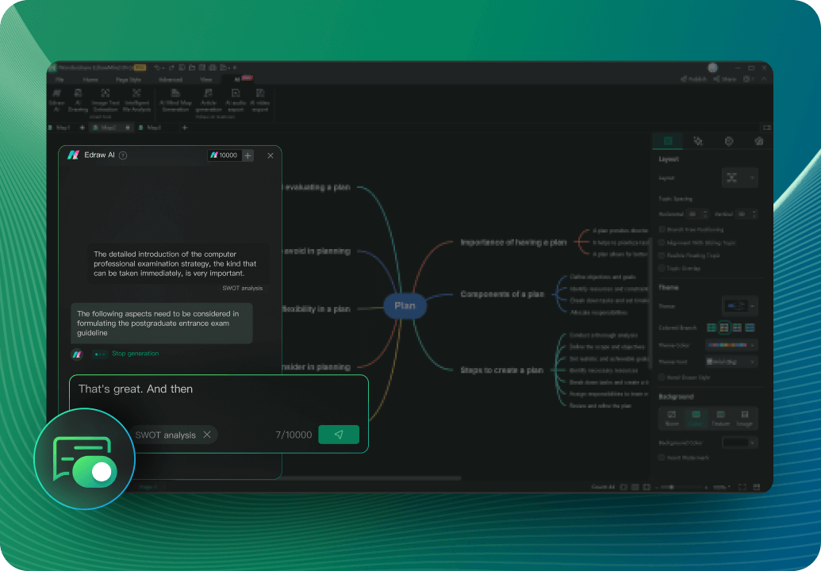
Task: Toggle Insert Watermark checkbox
Action: click(662, 458)
